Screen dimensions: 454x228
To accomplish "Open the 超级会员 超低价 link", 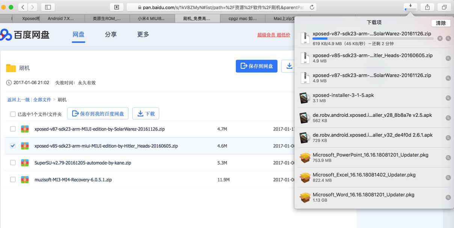I will coord(274,35).
